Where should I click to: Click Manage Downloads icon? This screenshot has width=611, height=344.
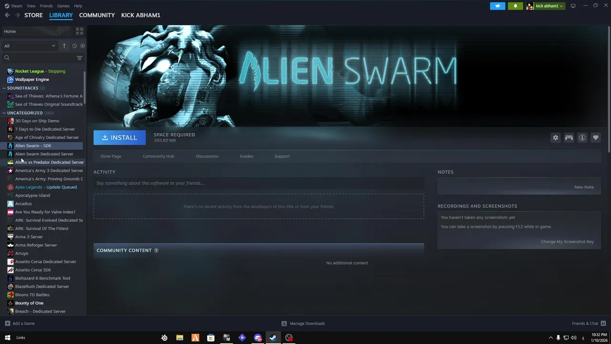point(284,323)
